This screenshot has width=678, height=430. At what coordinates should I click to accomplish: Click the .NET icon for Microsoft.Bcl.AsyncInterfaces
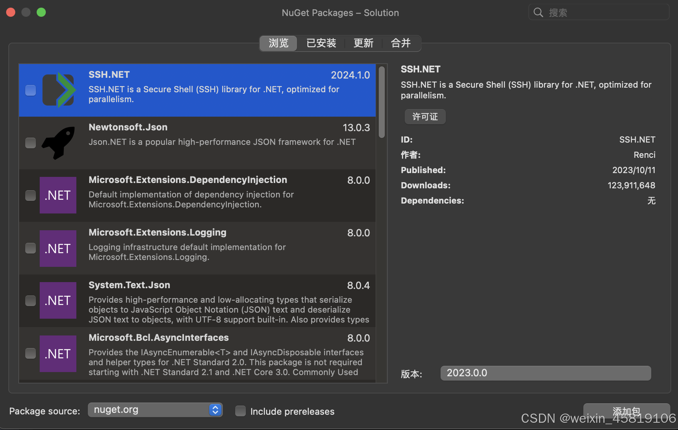58,354
